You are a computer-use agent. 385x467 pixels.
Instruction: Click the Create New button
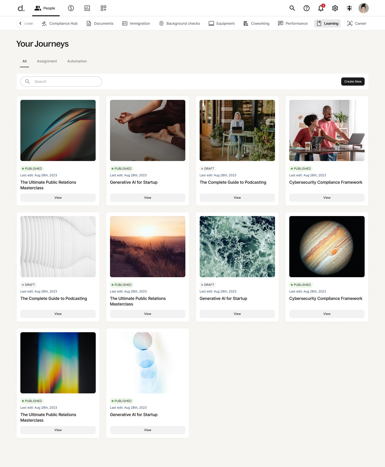[x=353, y=82]
